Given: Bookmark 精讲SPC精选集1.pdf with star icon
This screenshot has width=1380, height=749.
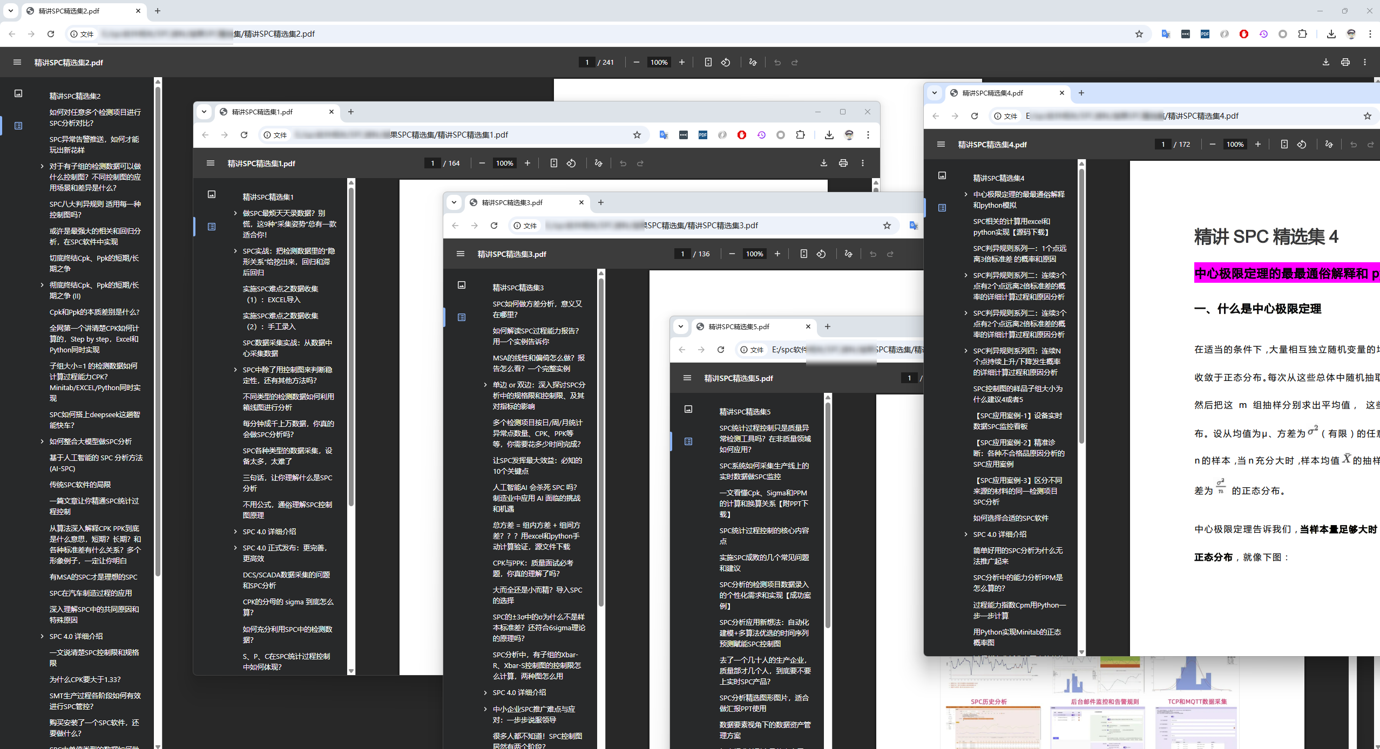Looking at the screenshot, I should [x=637, y=135].
